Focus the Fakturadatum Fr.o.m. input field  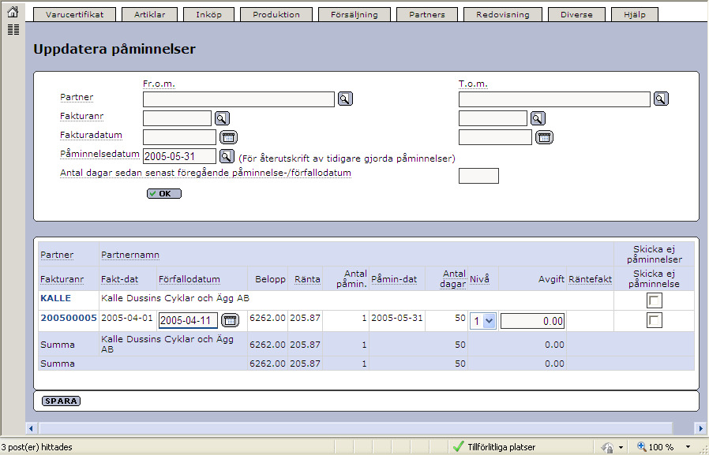(179, 137)
